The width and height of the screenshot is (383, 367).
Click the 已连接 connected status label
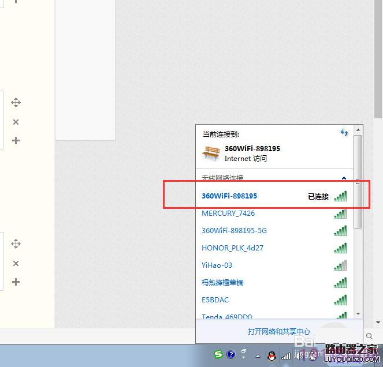coord(318,196)
